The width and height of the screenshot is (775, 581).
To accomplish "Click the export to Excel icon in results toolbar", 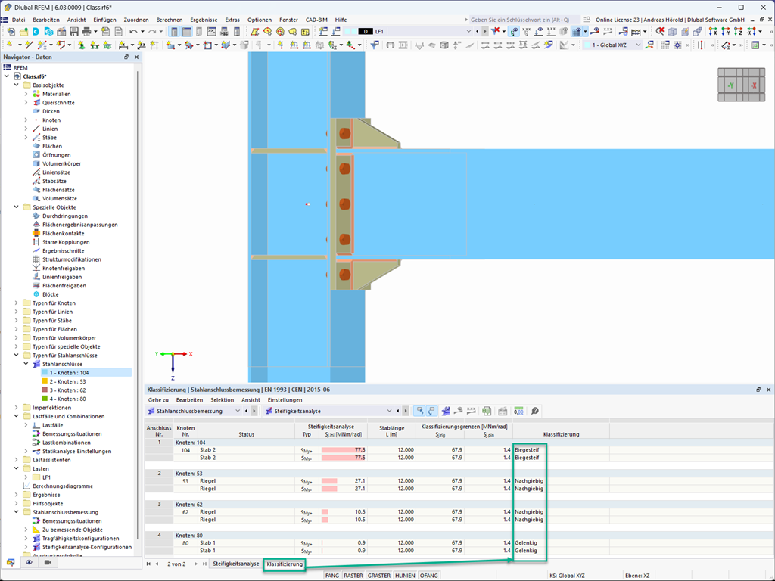I will 487,411.
